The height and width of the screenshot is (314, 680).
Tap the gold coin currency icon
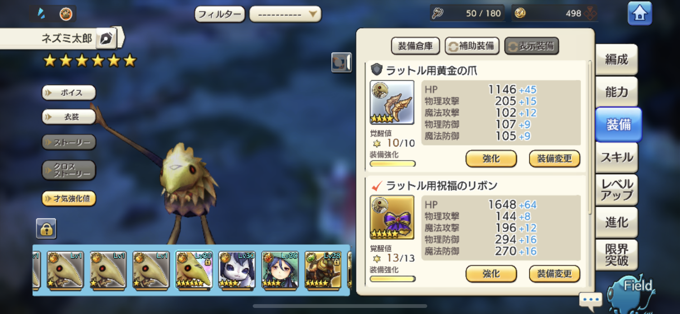click(x=520, y=13)
